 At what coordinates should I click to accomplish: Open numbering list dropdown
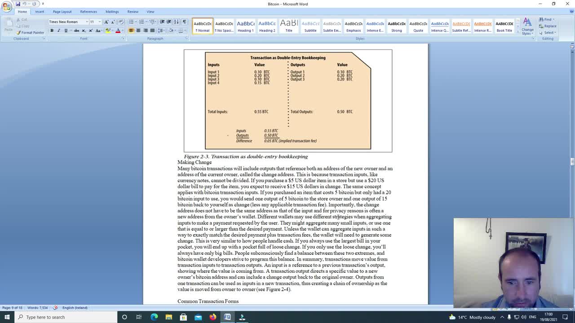tap(146, 22)
